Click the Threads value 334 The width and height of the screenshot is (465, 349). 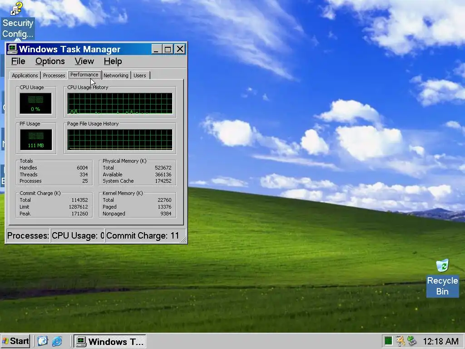click(84, 174)
